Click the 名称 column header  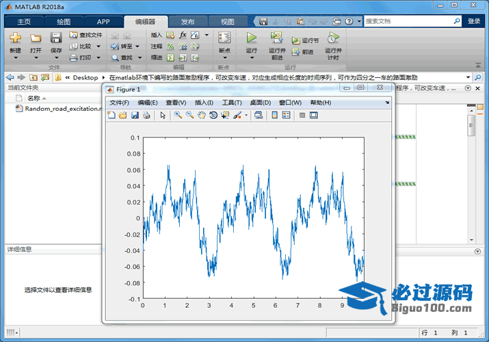(34, 98)
